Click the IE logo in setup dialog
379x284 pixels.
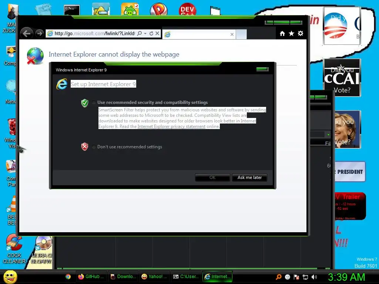62,84
